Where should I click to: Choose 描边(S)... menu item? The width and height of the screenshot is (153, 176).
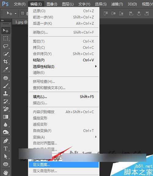(64, 103)
